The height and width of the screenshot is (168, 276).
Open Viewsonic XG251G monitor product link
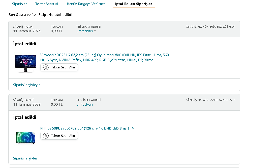tap(105, 57)
